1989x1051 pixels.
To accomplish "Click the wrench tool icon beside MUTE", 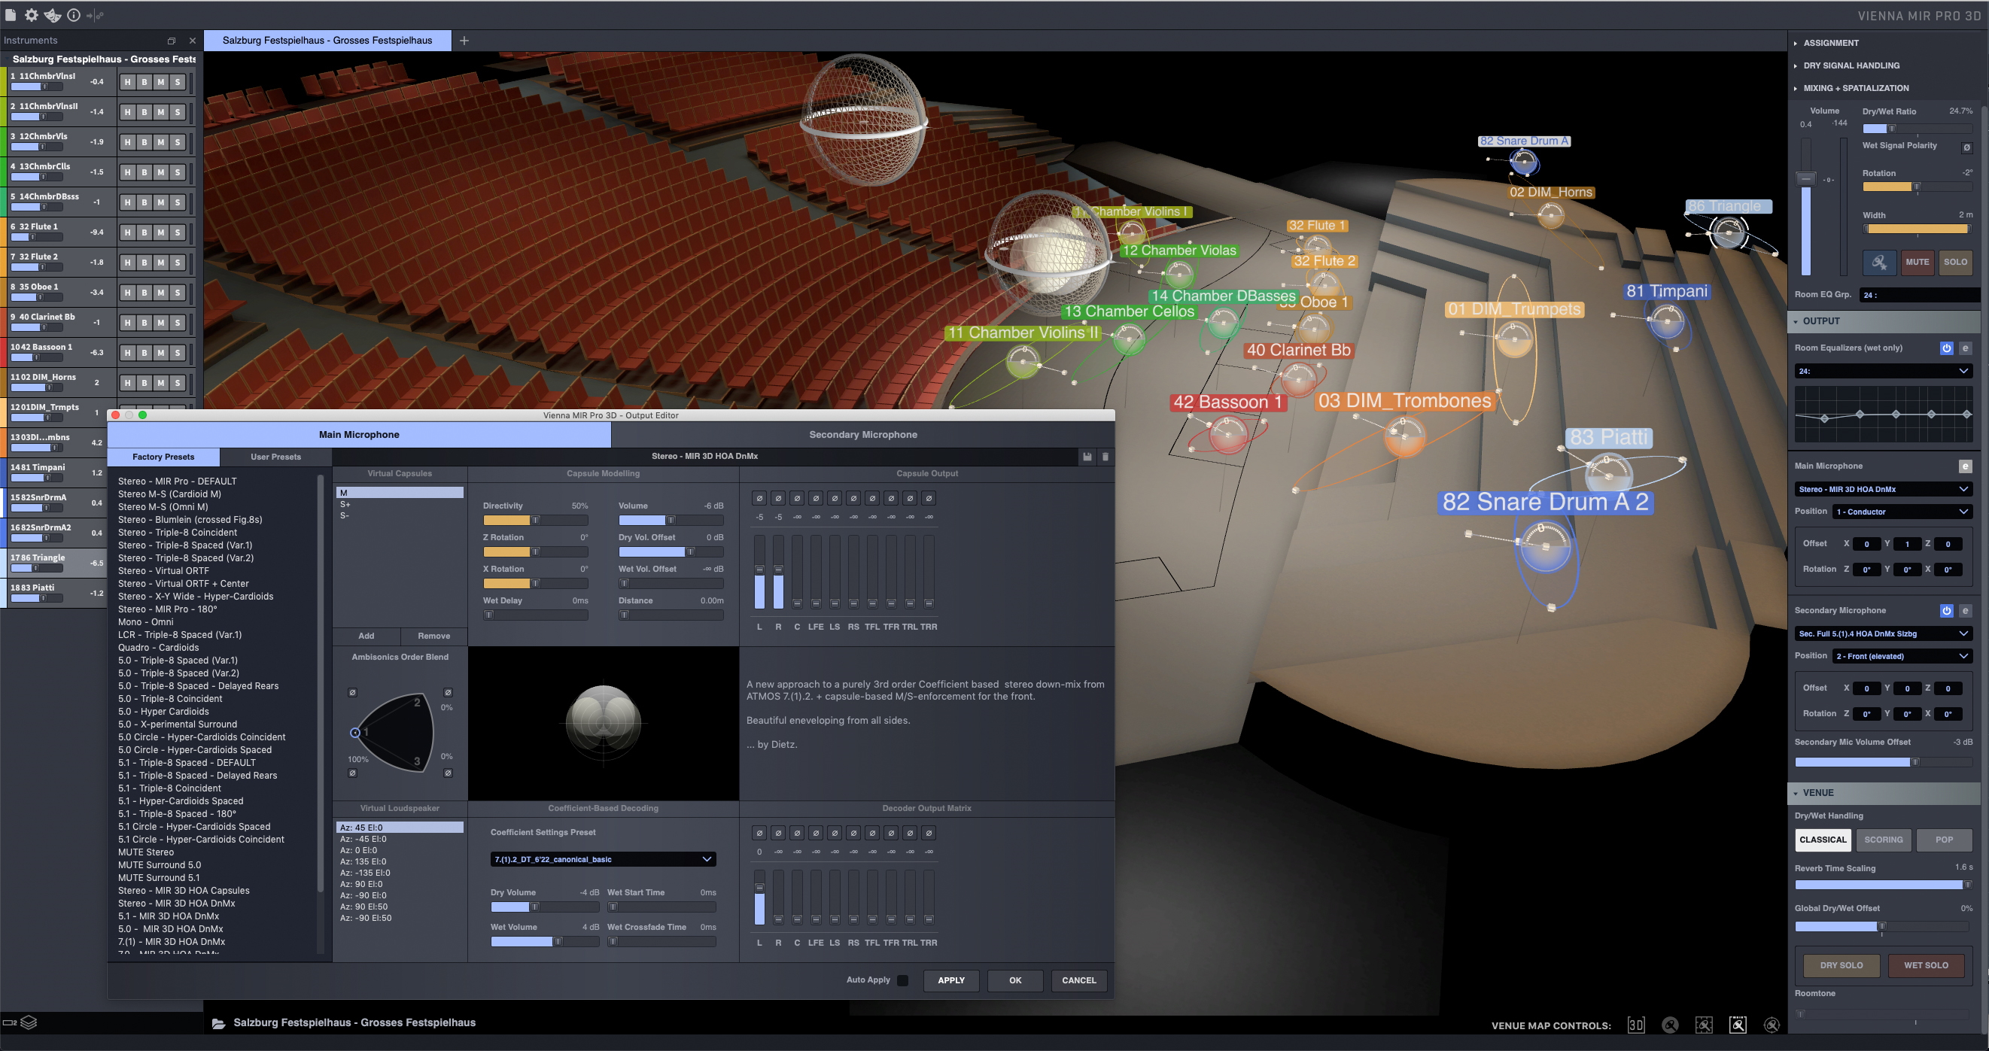I will click(x=1878, y=263).
